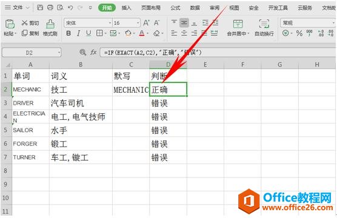Toggle bold formatting

click(x=68, y=33)
